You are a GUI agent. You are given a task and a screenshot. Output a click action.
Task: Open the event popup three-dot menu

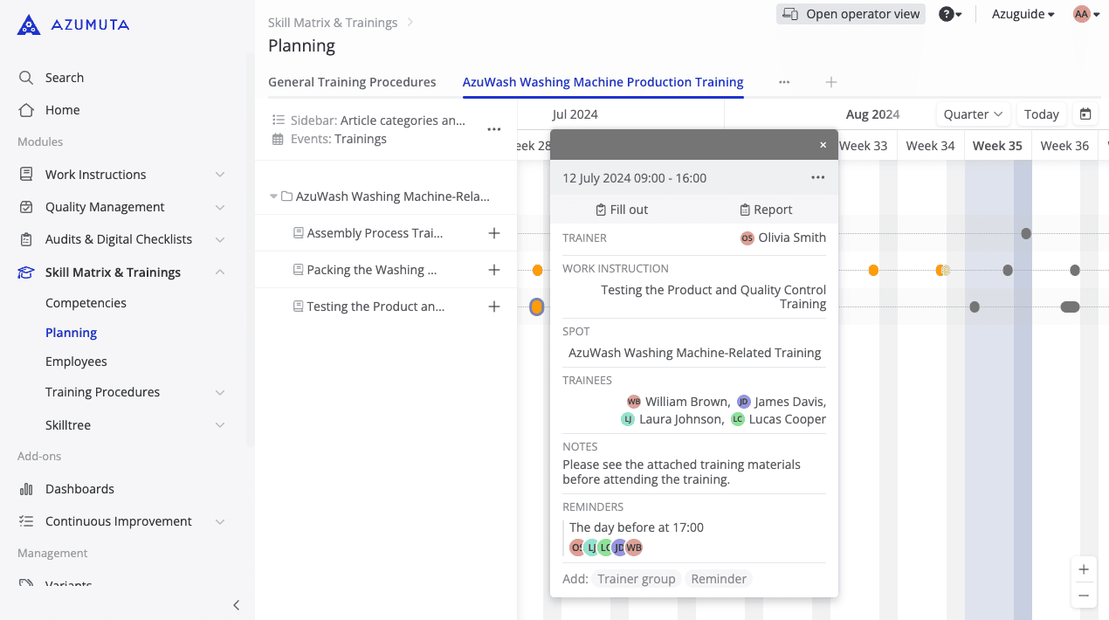pos(817,178)
